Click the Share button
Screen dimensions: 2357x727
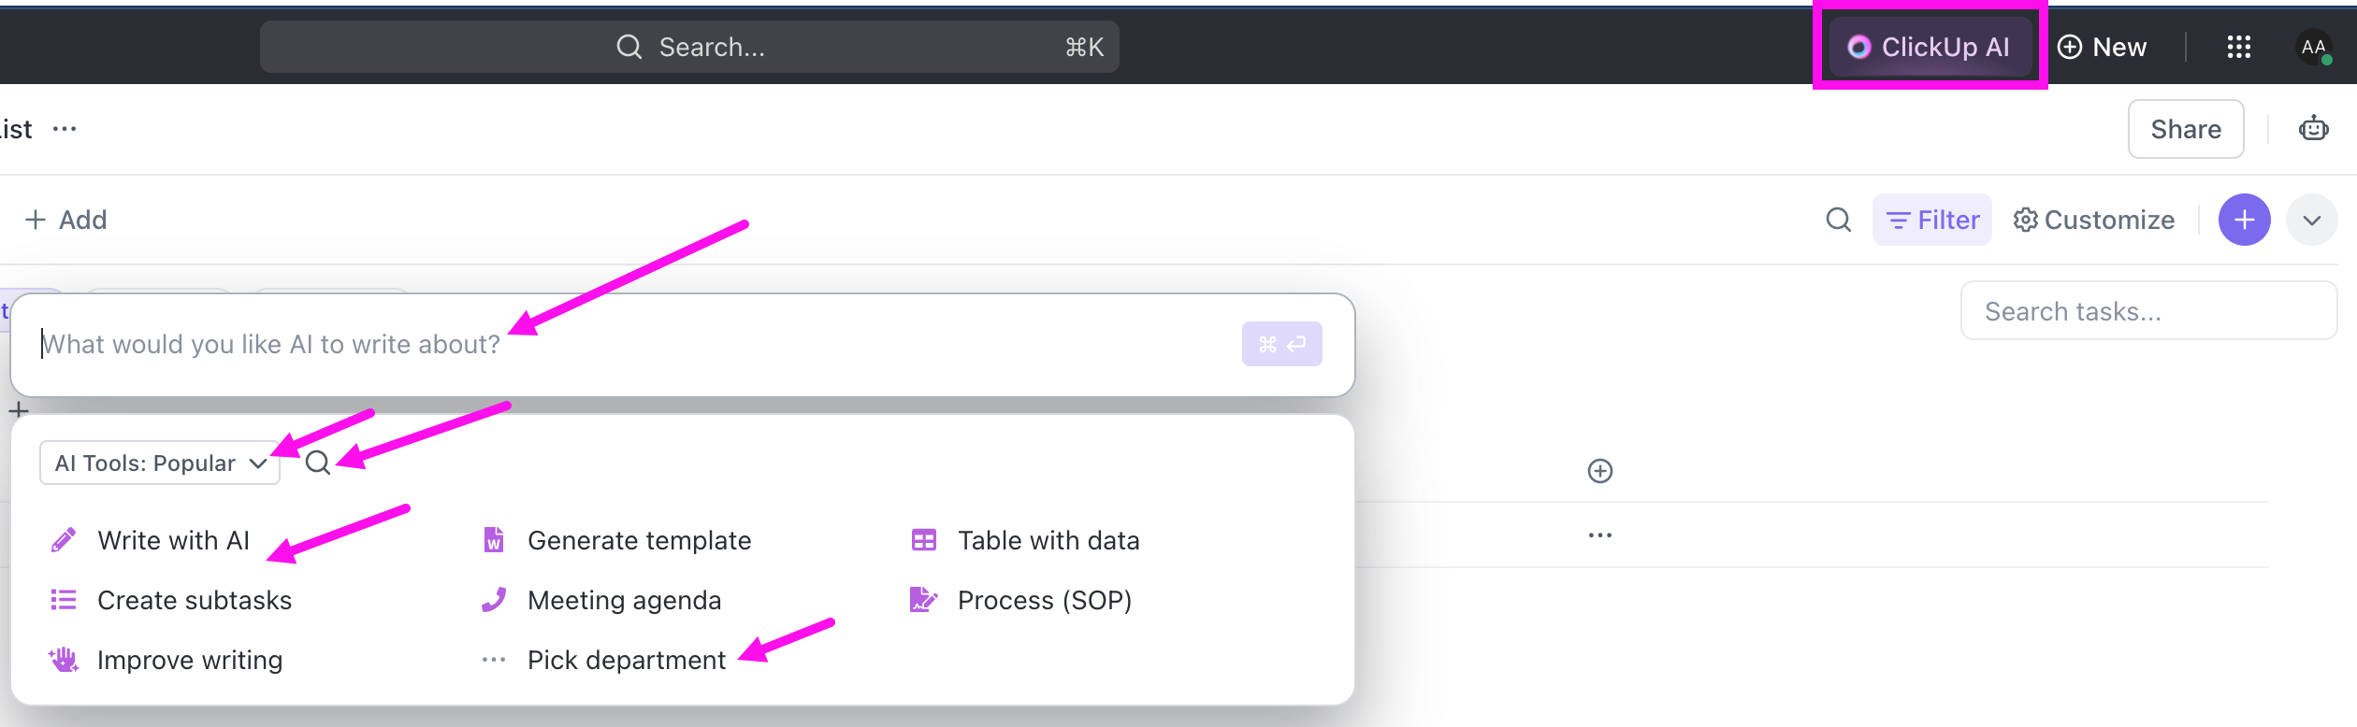[x=2185, y=128]
